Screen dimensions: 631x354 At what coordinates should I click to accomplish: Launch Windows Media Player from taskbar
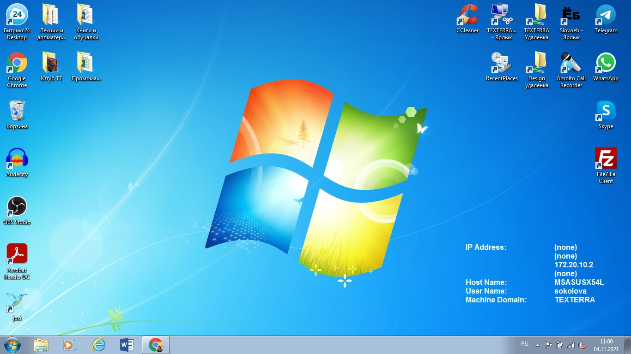pyautogui.click(x=70, y=345)
